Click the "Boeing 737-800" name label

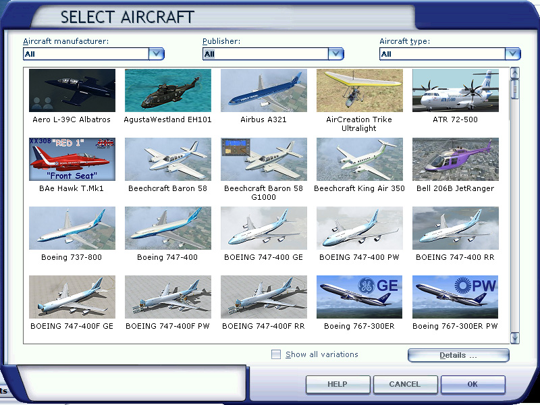tap(72, 257)
